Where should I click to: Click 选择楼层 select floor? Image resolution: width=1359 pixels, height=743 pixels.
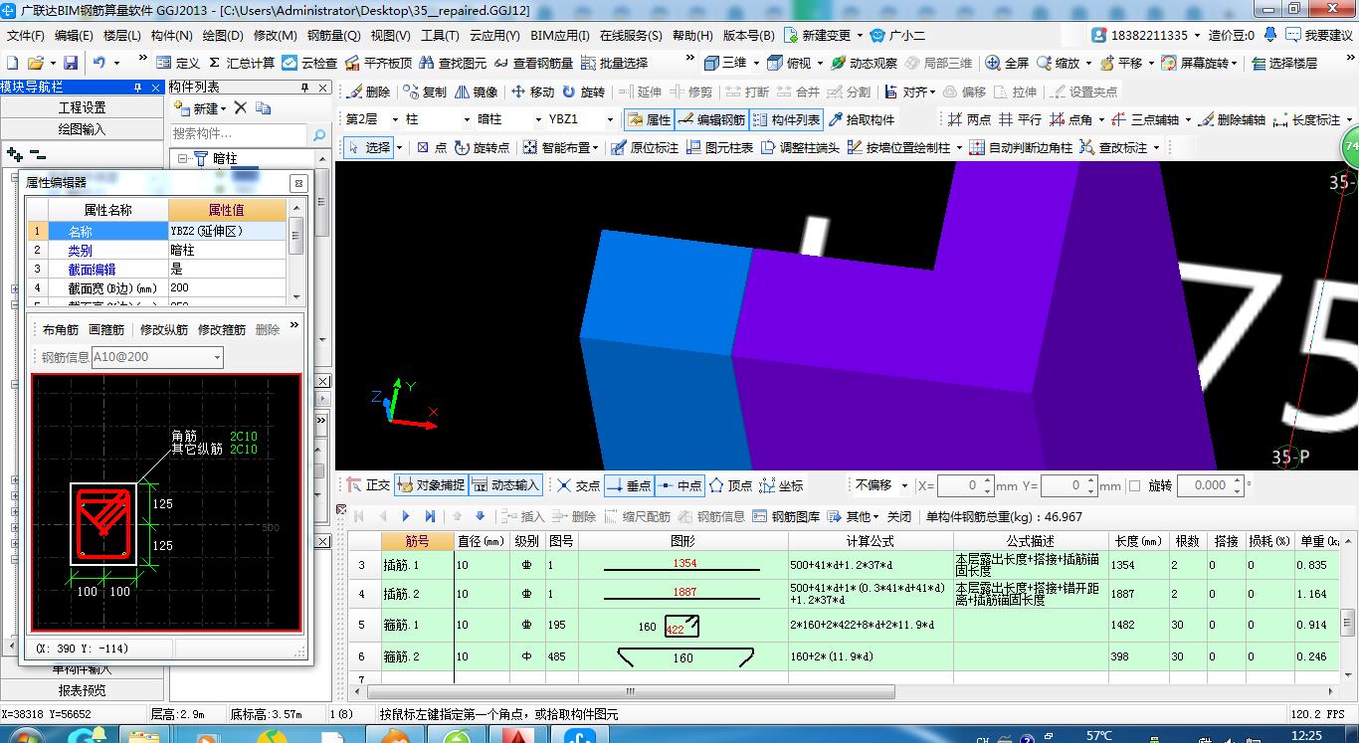[x=1283, y=63]
